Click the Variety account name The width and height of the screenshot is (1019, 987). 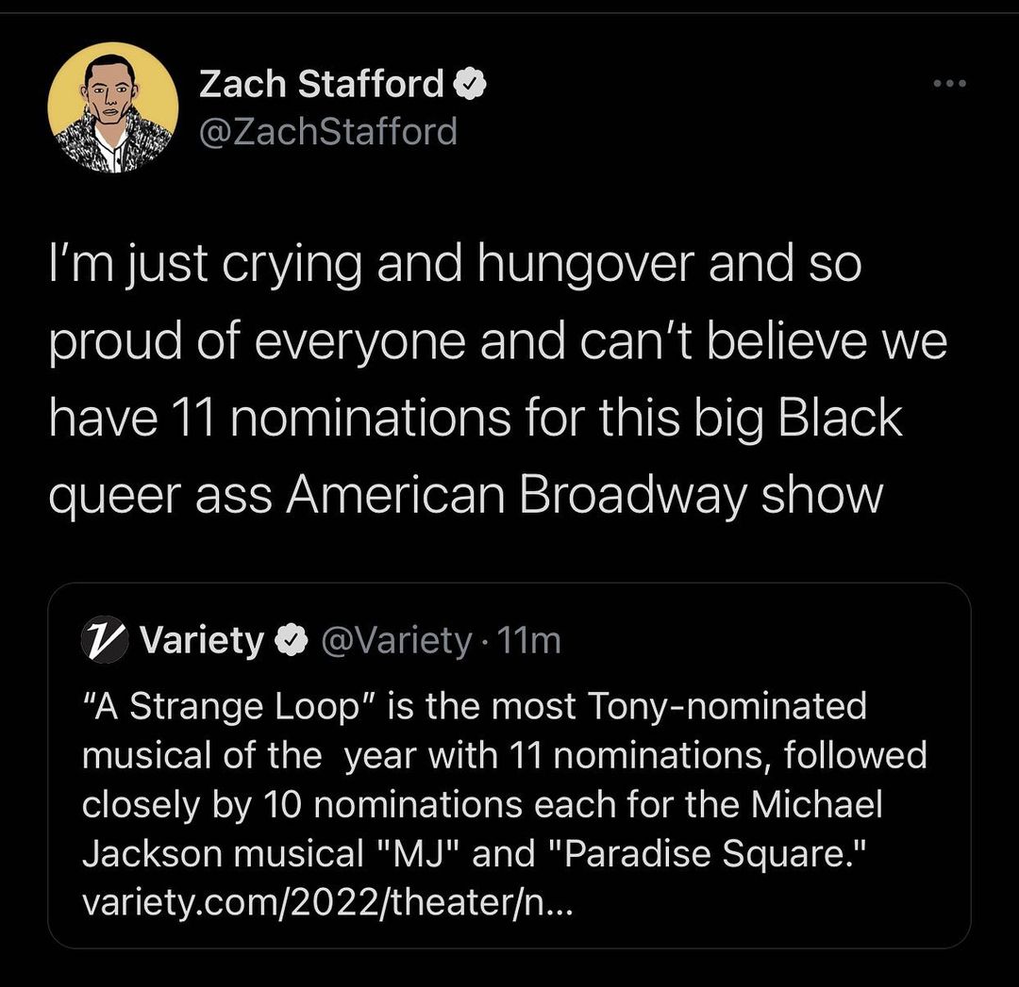[x=202, y=641]
